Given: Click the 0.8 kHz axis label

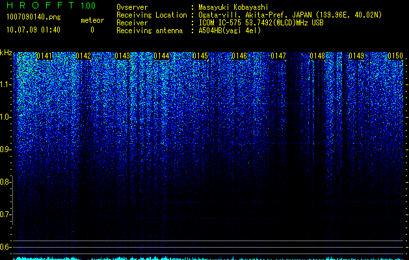Looking at the screenshot, I should point(5,182).
